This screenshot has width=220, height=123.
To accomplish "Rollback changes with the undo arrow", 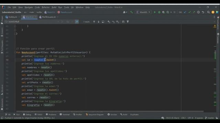I will pyautogui.click(x=203, y=12).
